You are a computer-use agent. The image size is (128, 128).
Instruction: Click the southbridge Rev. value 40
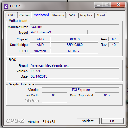114,45
